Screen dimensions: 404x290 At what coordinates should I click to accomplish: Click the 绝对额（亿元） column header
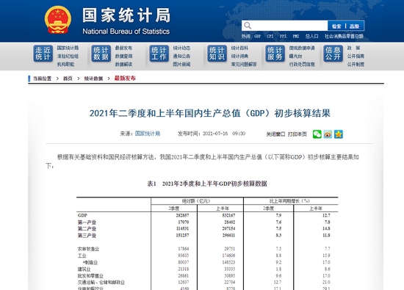click(x=196, y=201)
